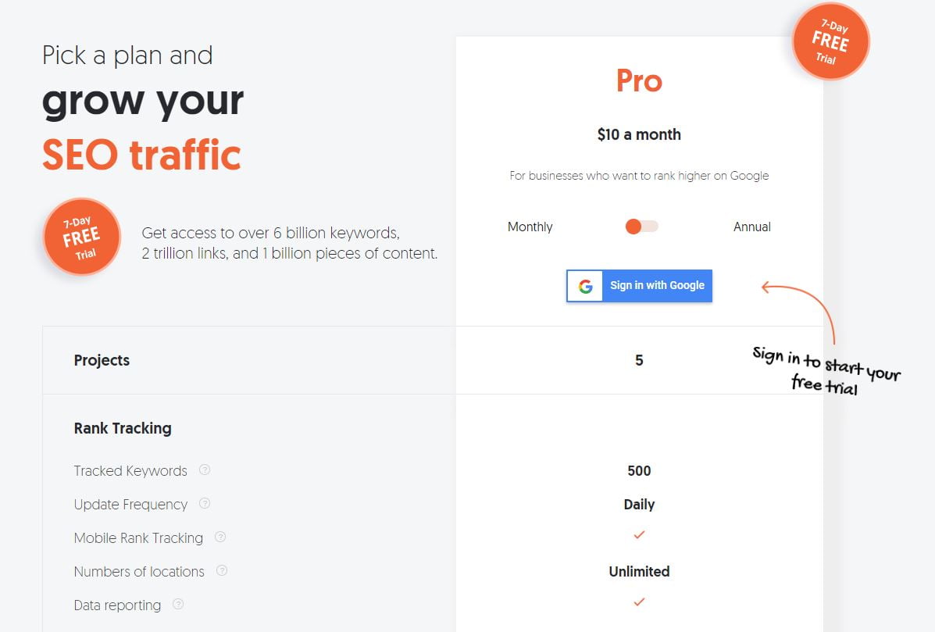
Task: Click the Projects row label
Action: click(x=102, y=360)
